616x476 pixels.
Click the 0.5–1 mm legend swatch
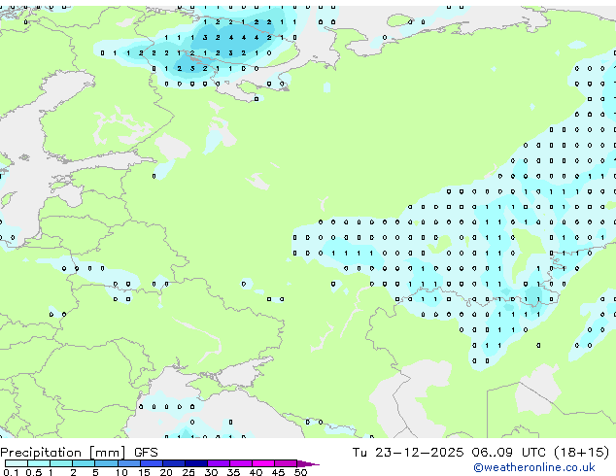[x=39, y=463]
